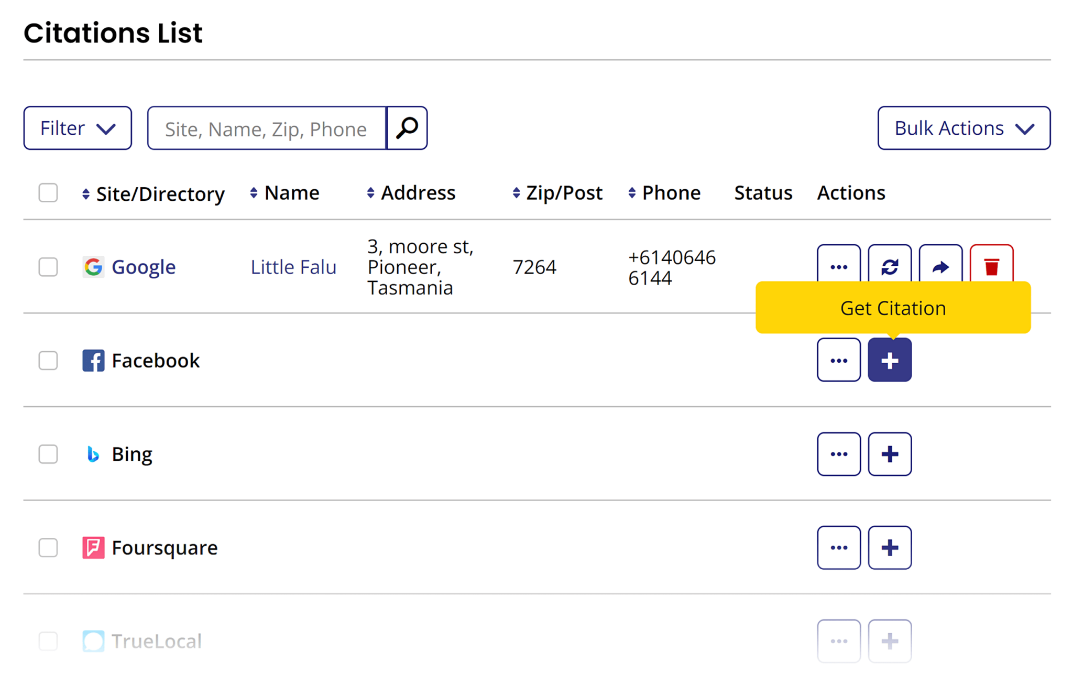Click the Little Falu name link
Screen dimensions: 1073x683
tap(292, 266)
